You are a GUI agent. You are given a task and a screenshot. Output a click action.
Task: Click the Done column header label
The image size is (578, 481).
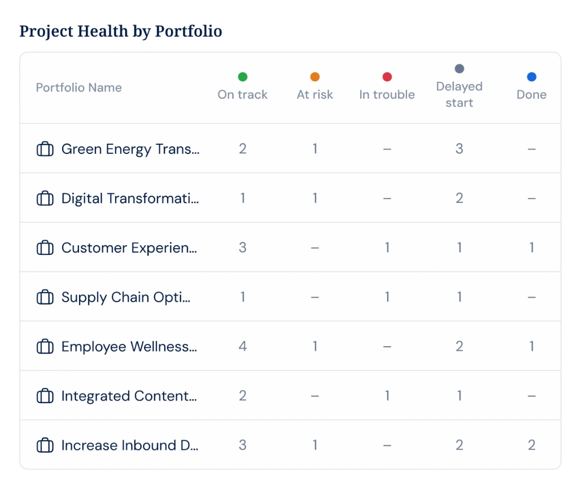[x=532, y=95]
